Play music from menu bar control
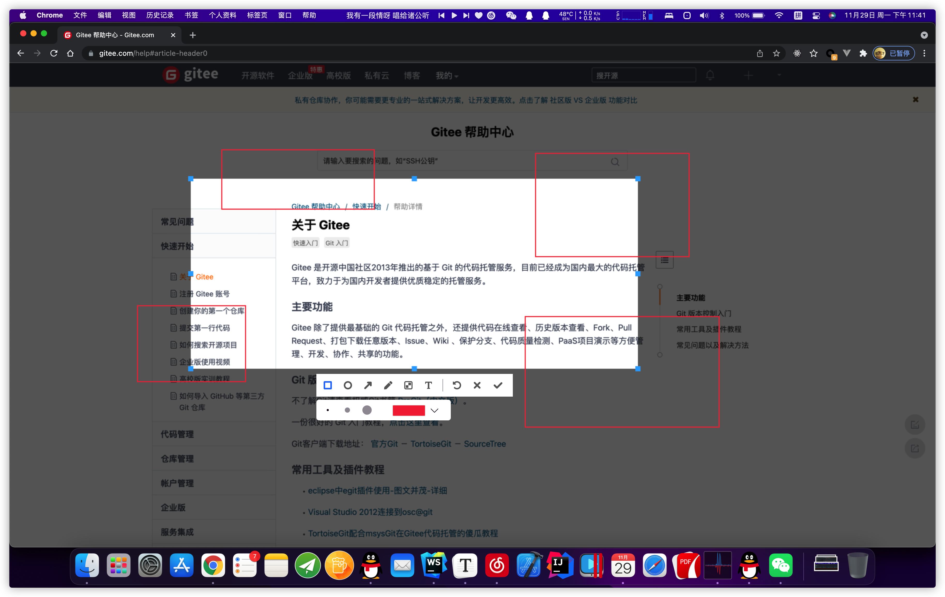 point(454,15)
